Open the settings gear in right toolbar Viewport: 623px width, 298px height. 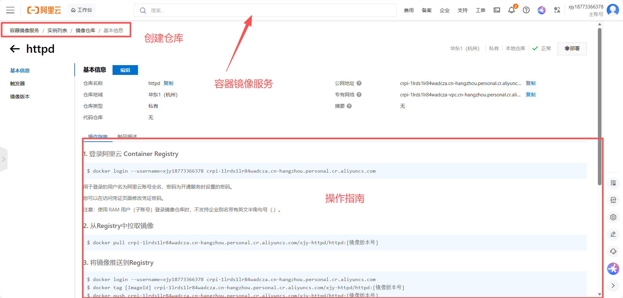[613, 217]
